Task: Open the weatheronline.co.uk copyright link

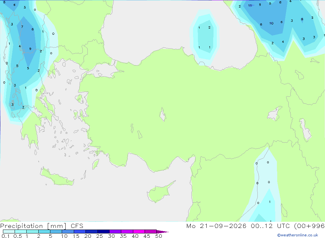Action: [x=298, y=235]
